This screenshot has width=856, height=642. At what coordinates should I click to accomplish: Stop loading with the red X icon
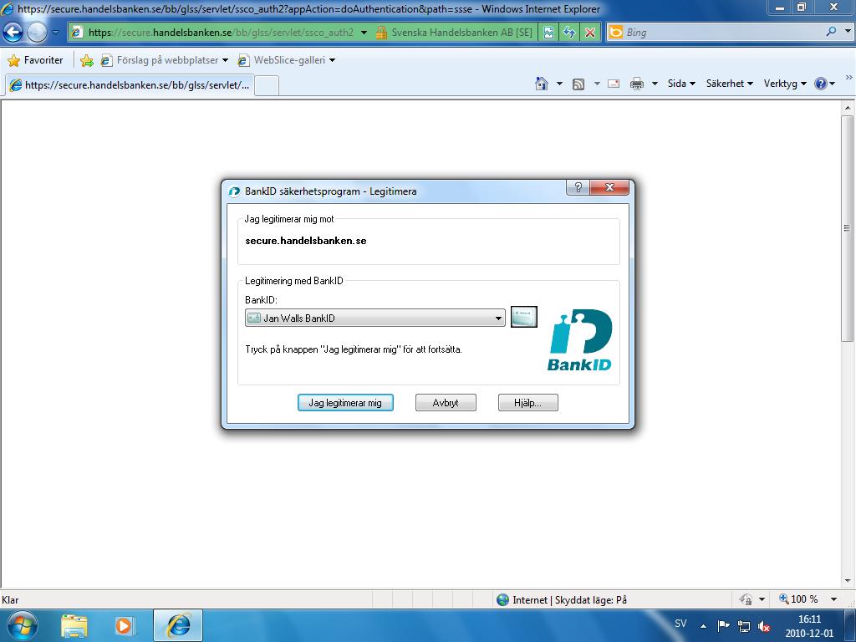tap(589, 33)
